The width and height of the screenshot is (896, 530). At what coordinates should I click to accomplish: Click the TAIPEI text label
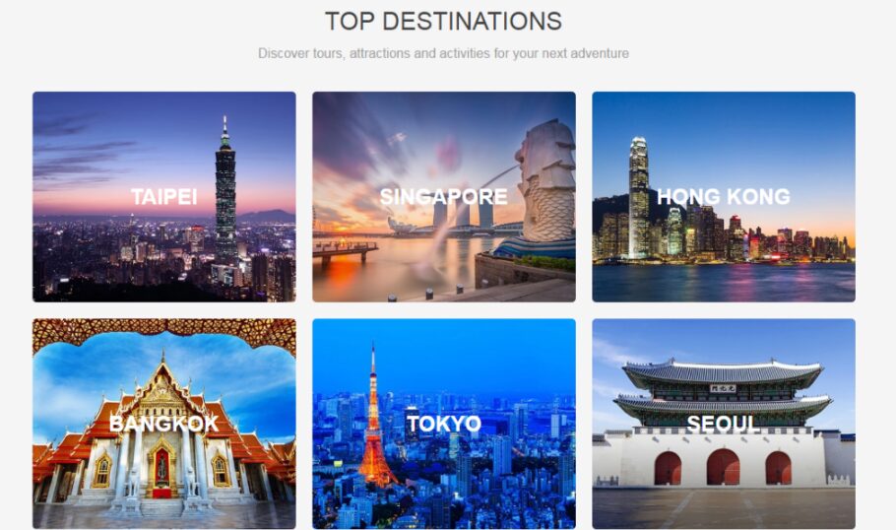164,197
